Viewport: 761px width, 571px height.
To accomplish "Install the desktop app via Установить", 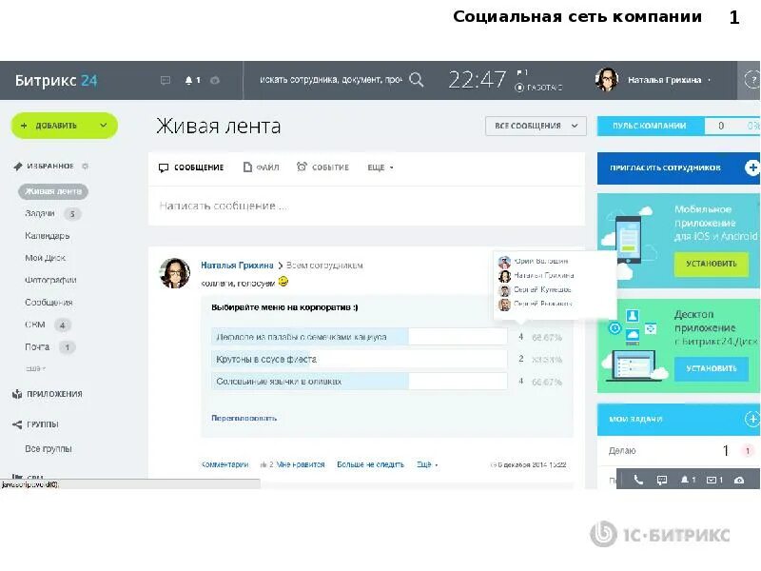I will [711, 368].
